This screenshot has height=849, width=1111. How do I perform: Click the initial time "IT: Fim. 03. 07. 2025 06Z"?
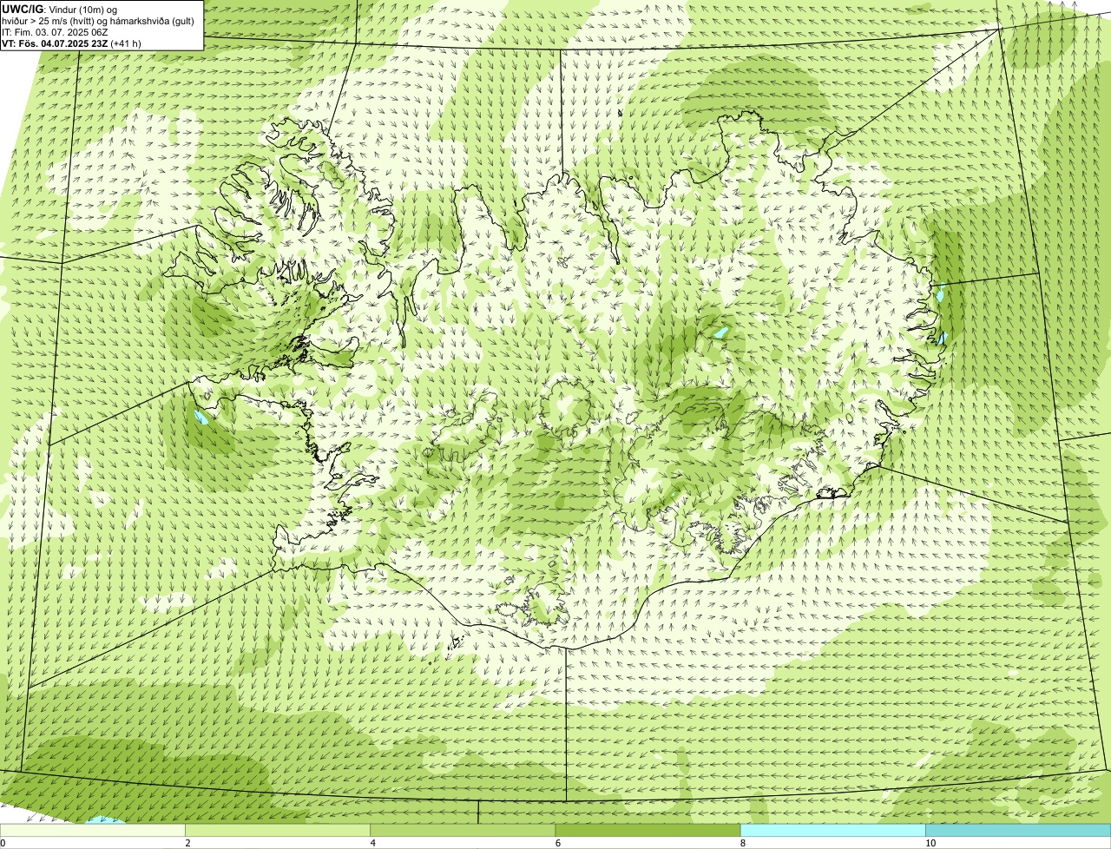tap(56, 32)
